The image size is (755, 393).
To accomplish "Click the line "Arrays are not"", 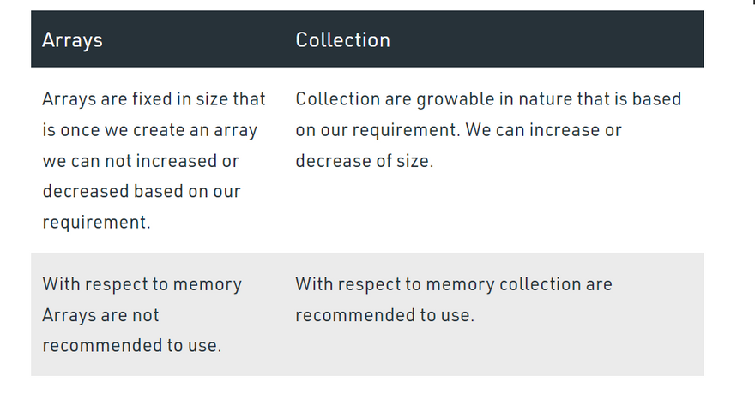I will 100,315.
